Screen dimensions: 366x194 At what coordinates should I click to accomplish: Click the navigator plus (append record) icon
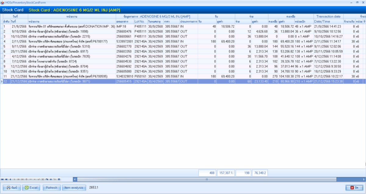click(26, 179)
